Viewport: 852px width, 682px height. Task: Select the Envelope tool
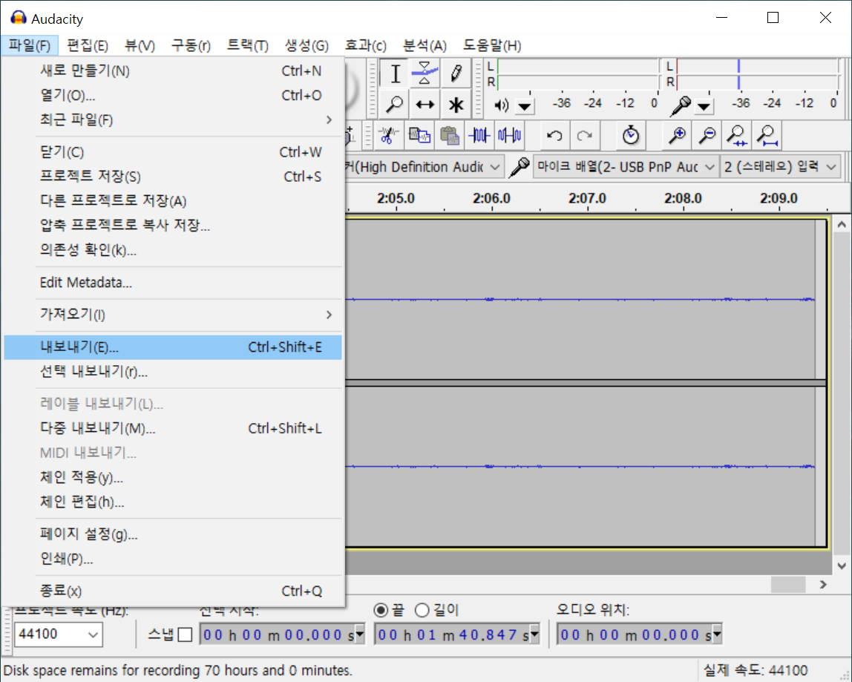[425, 74]
